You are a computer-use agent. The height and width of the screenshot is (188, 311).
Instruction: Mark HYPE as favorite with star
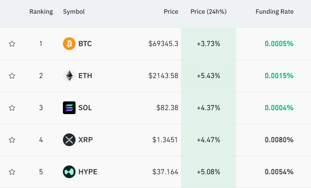pos(12,172)
